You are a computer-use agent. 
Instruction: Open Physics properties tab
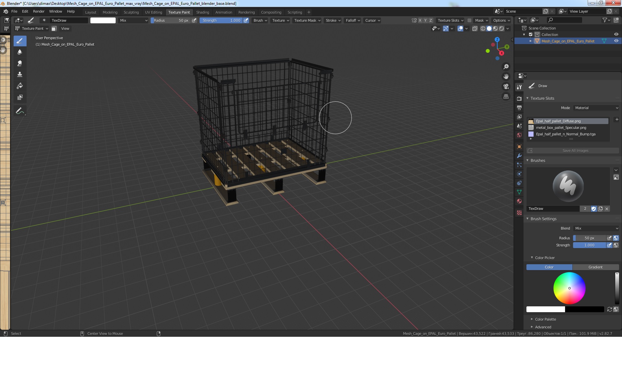coord(519,174)
